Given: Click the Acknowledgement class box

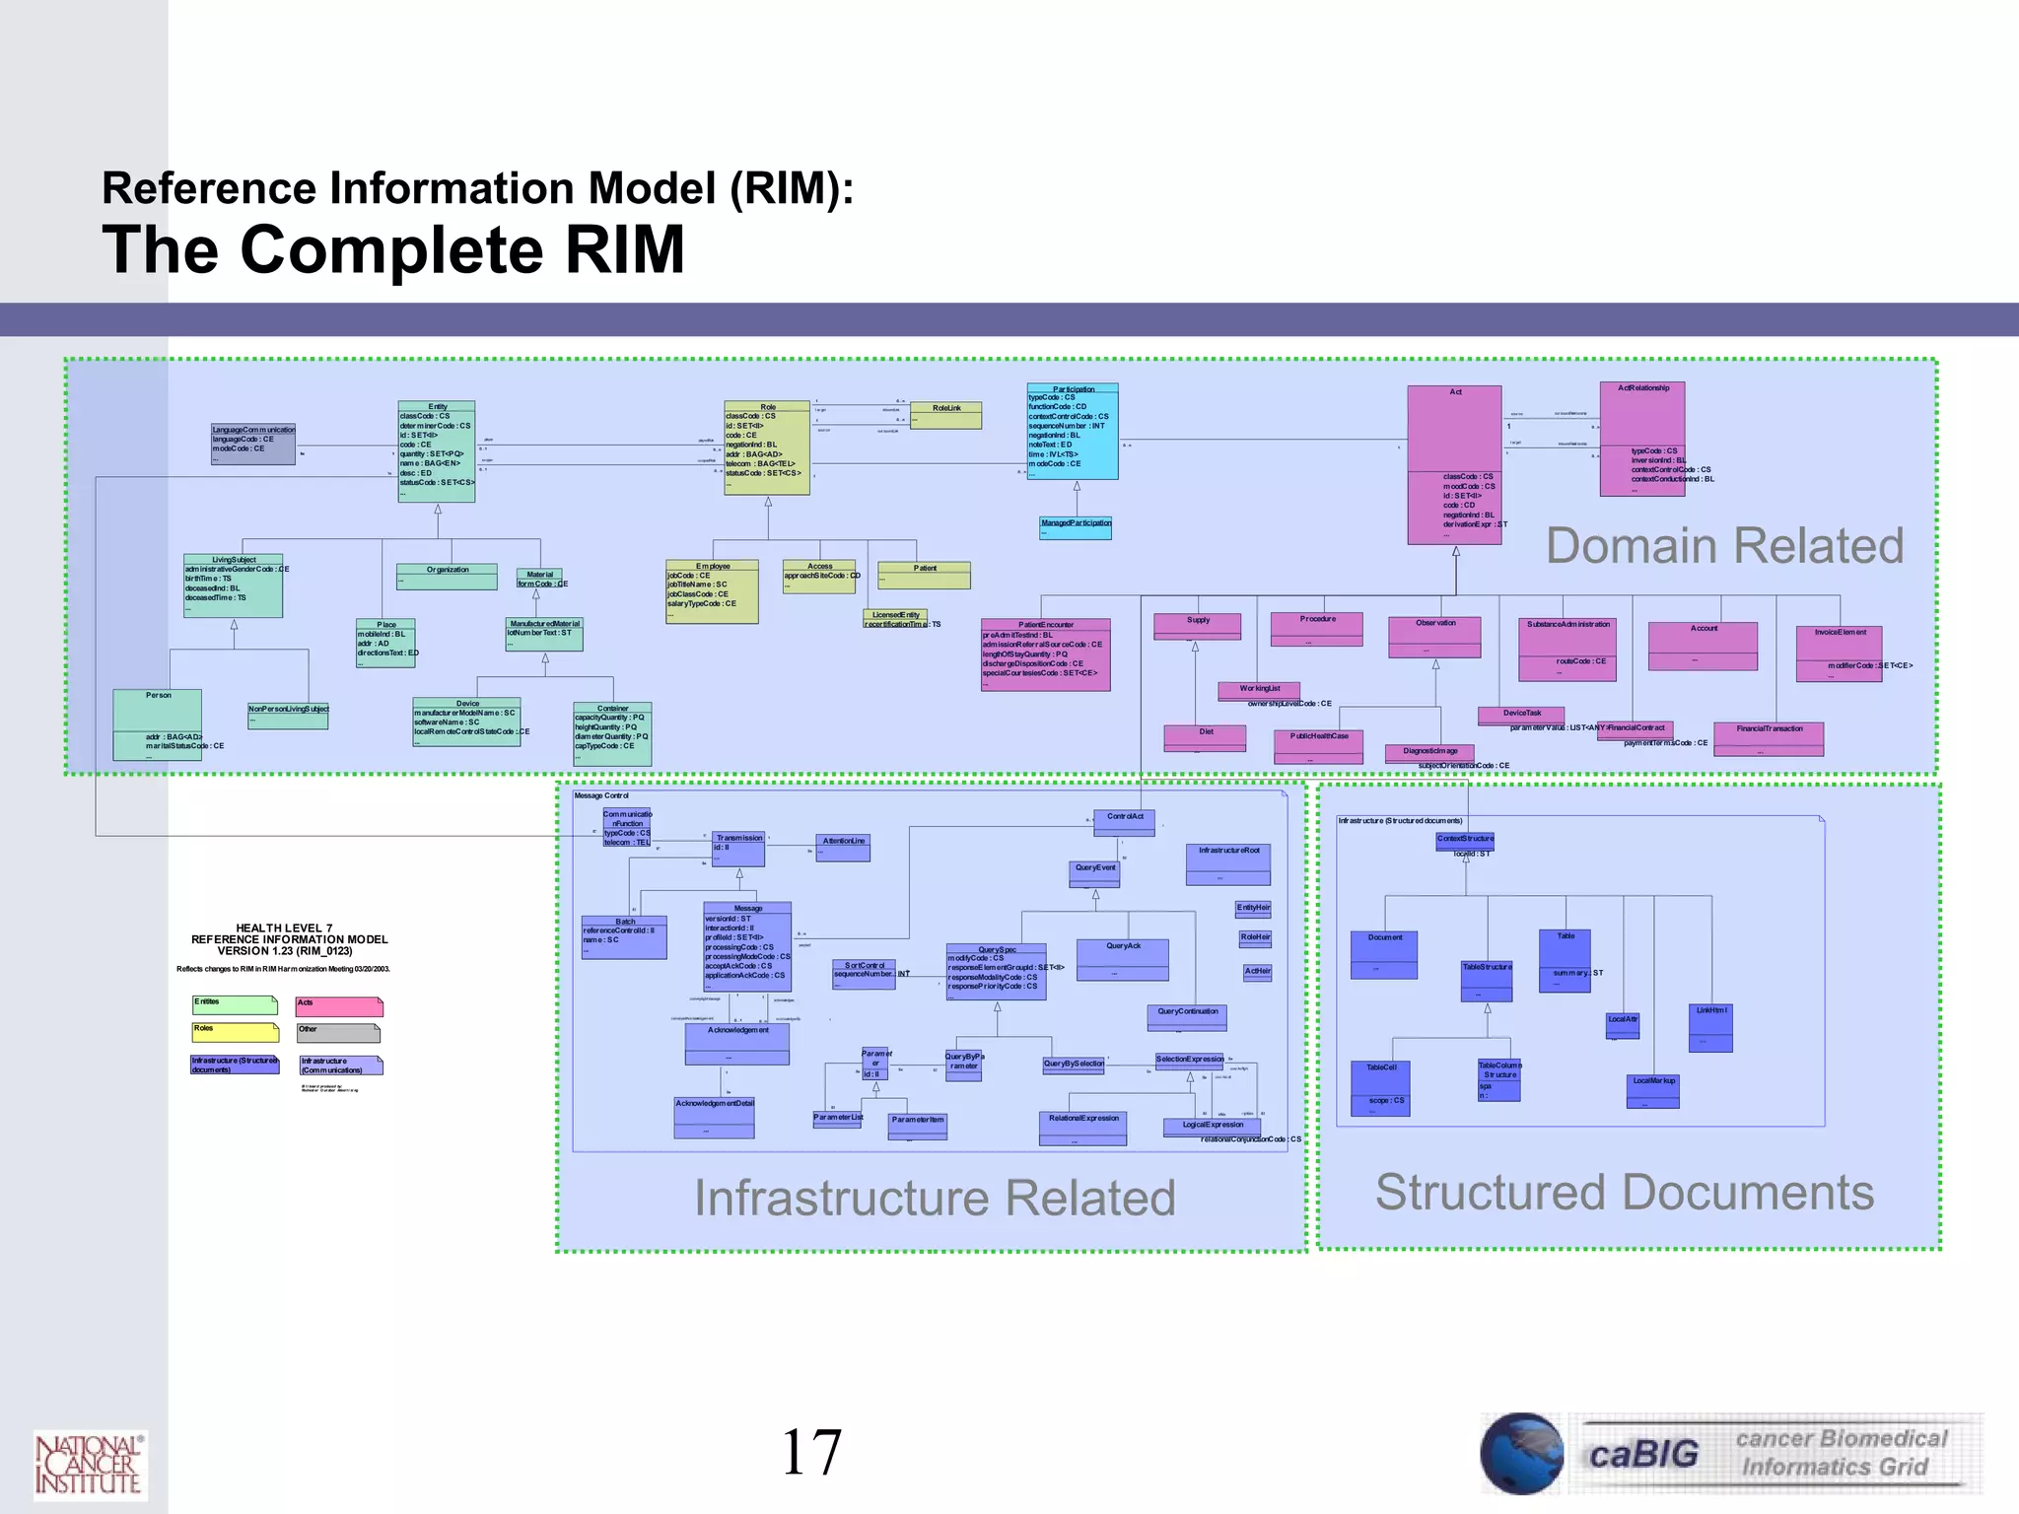Looking at the screenshot, I should click(x=736, y=1044).
